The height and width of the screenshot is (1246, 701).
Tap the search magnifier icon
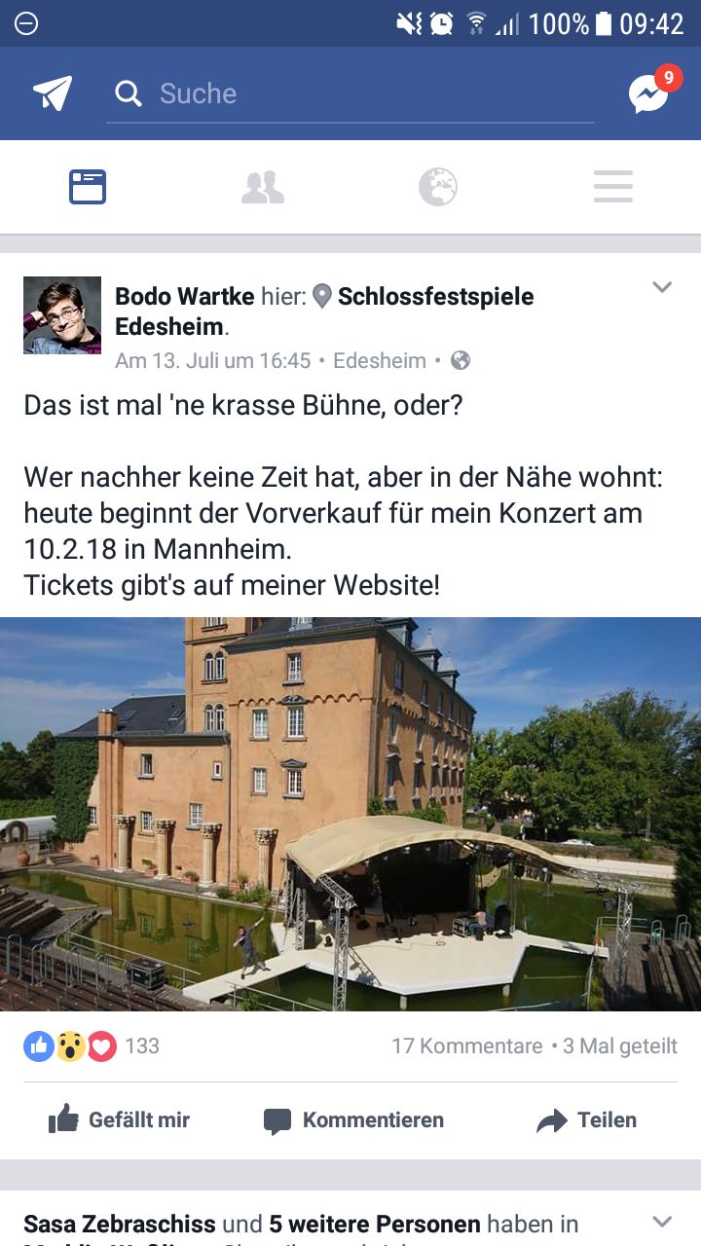point(128,93)
